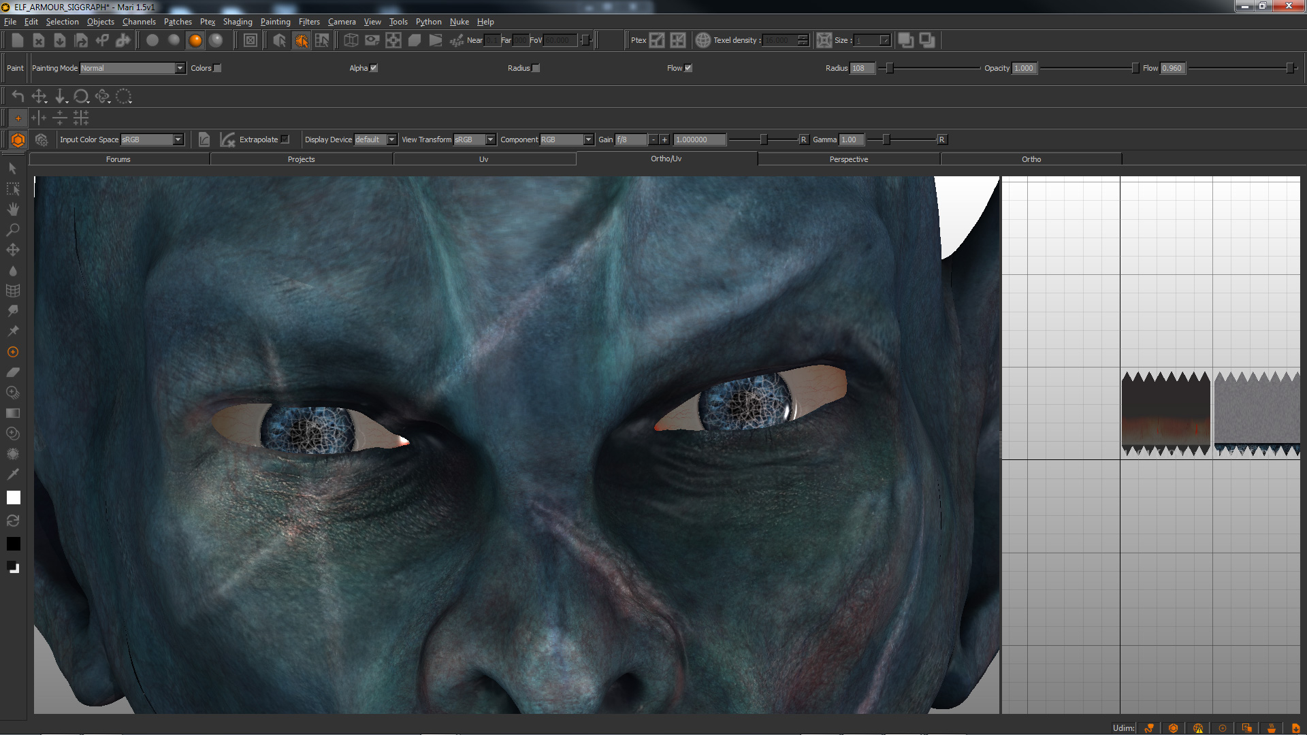
Task: Uncheck the Alpha checkbox
Action: (374, 68)
